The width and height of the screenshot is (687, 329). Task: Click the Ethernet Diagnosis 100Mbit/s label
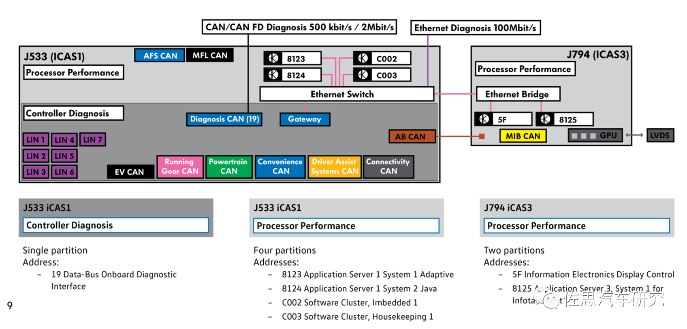476,28
